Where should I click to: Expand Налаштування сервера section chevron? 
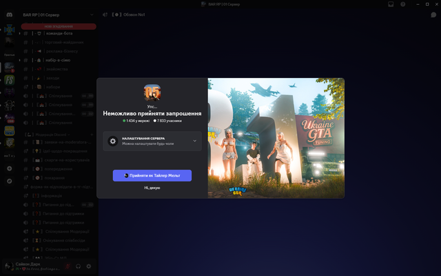tap(194, 141)
